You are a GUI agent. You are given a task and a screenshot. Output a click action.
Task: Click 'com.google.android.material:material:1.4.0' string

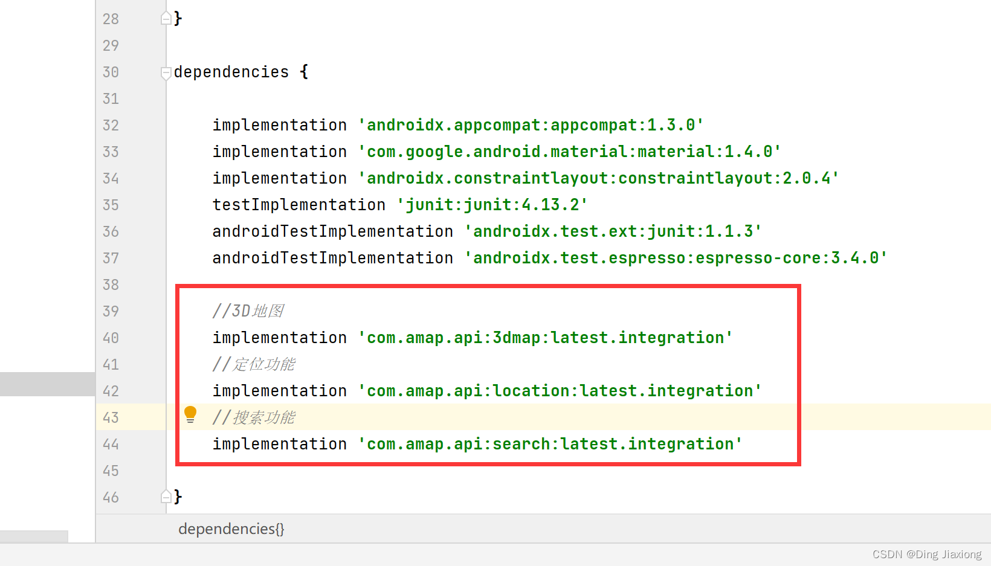tap(570, 152)
